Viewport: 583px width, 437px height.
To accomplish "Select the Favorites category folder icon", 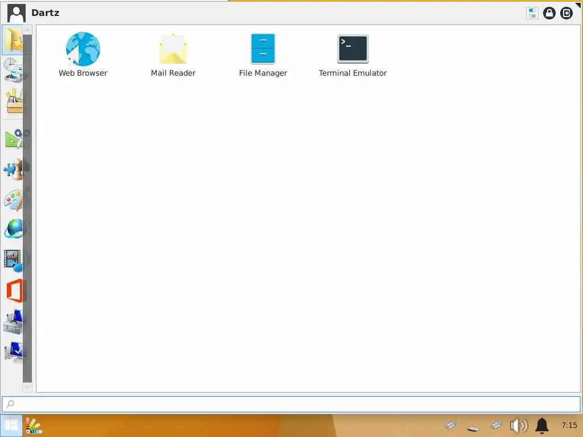I will 14,40.
